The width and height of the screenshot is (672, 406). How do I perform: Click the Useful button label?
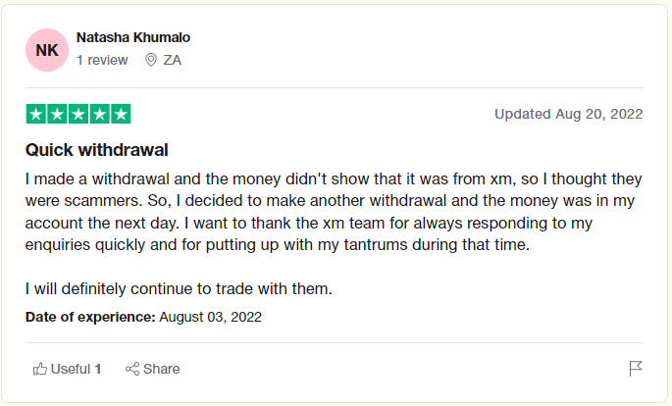(71, 369)
